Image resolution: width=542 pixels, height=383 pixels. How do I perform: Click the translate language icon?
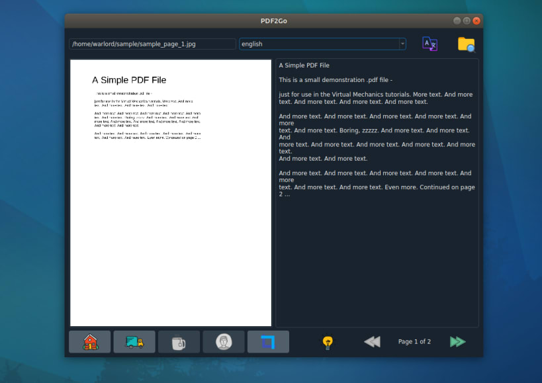(429, 44)
